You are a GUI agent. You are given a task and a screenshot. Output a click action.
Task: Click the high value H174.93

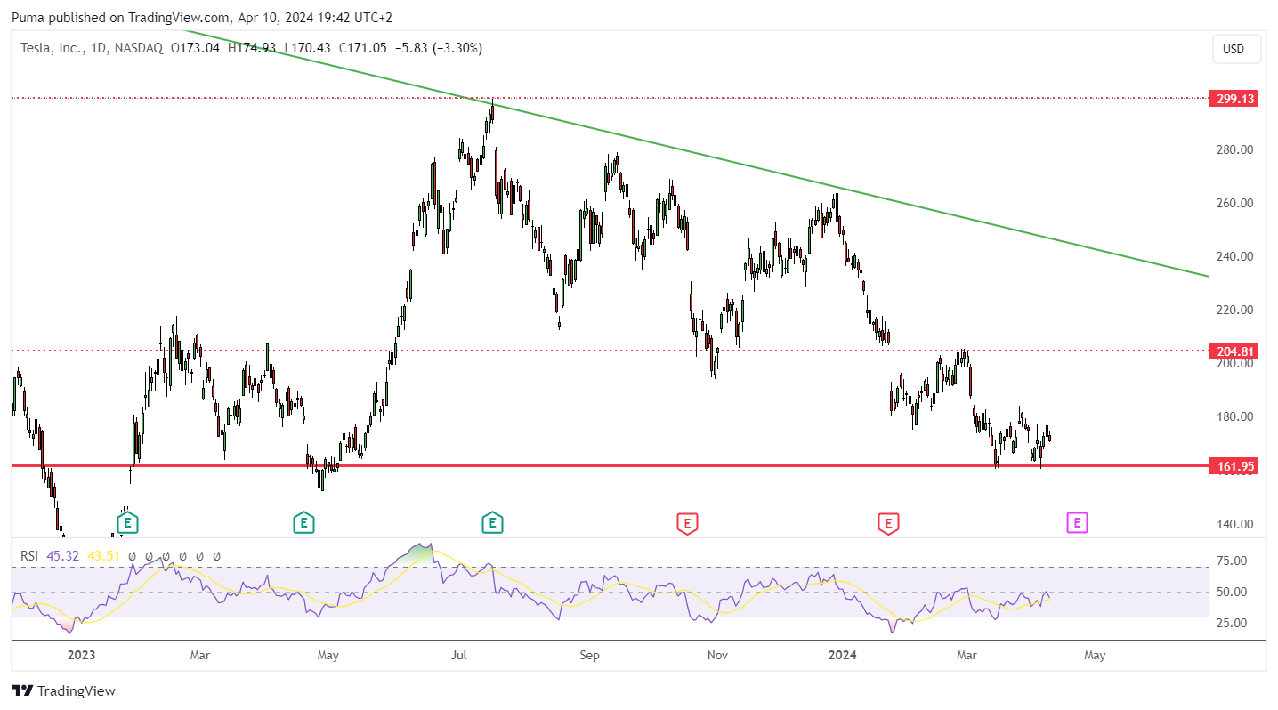tap(252, 48)
